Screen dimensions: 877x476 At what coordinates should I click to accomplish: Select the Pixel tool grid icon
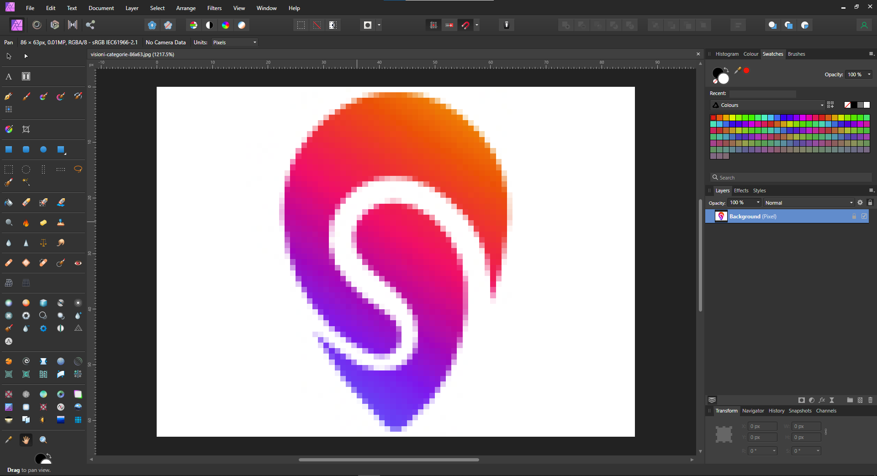coord(9,109)
